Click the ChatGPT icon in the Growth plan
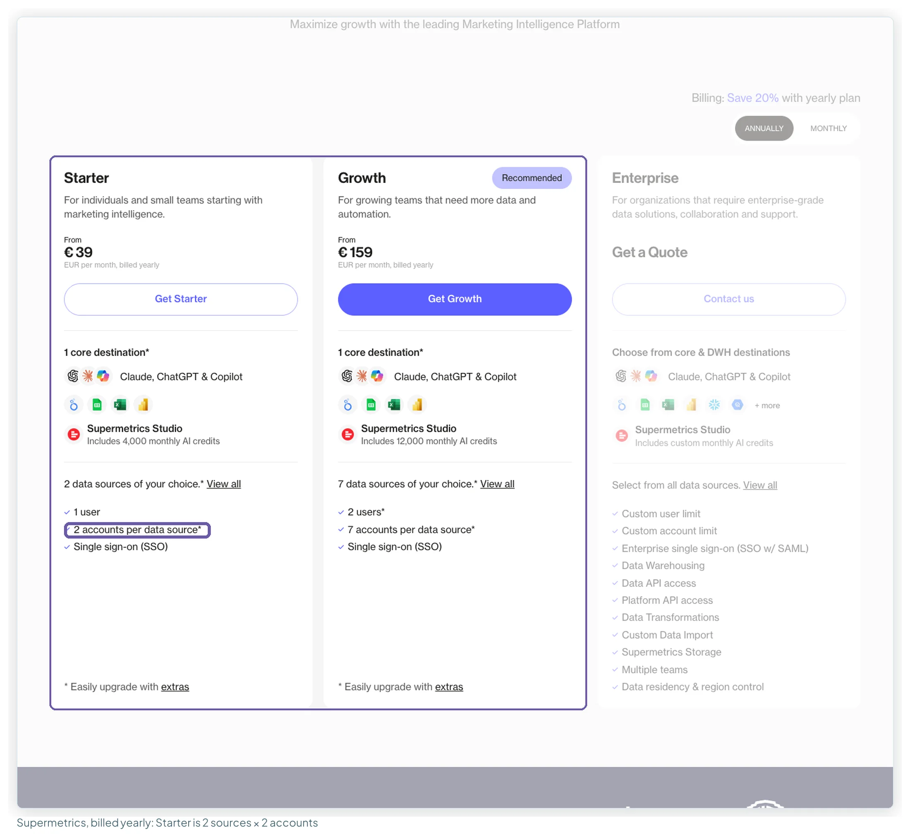 click(x=347, y=376)
